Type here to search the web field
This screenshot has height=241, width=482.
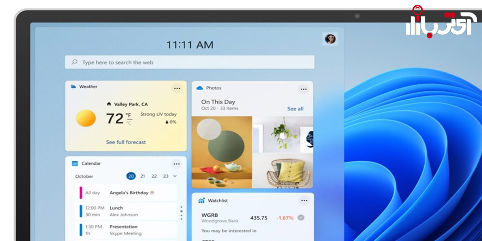click(x=189, y=62)
